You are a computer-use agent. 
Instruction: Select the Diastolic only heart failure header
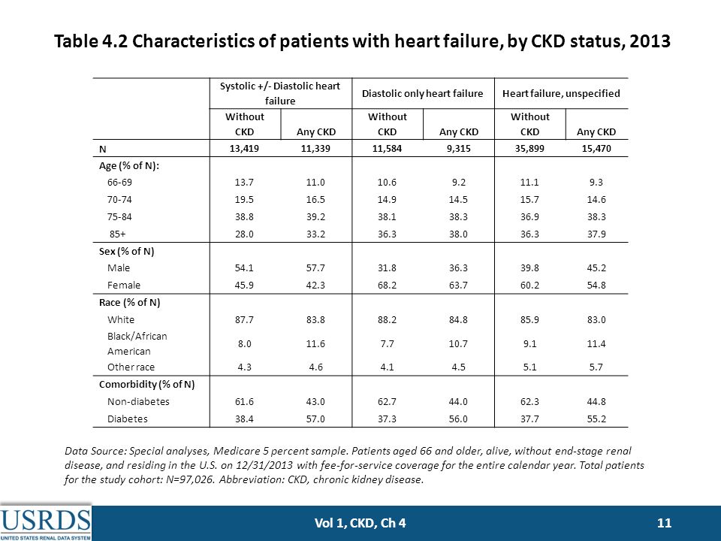(422, 93)
